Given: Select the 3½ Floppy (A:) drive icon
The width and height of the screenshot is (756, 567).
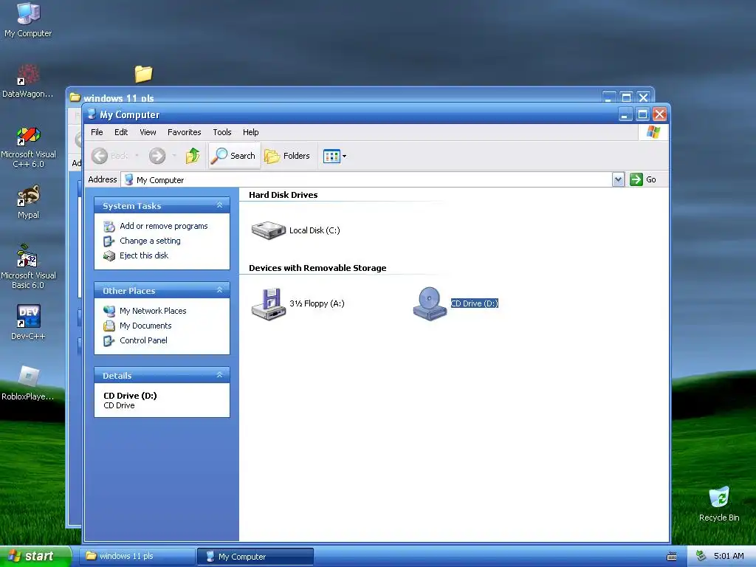Looking at the screenshot, I should (x=269, y=303).
